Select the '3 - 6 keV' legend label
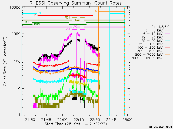The height and width of the screenshot is (129, 173). [154, 30]
